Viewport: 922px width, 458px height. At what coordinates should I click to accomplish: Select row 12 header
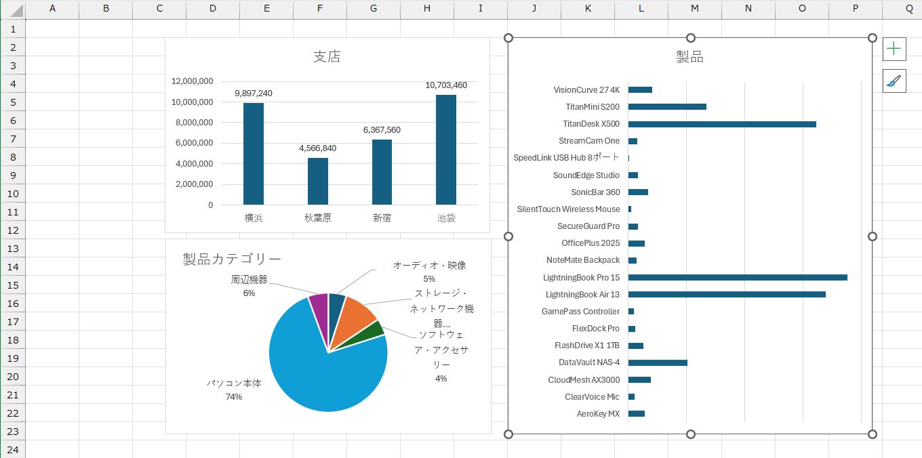coord(13,230)
